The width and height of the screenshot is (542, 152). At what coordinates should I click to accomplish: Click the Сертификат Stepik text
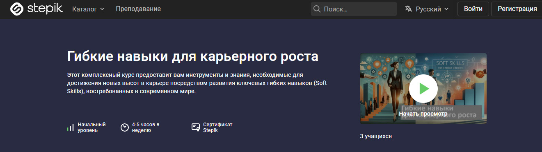[x=217, y=127]
